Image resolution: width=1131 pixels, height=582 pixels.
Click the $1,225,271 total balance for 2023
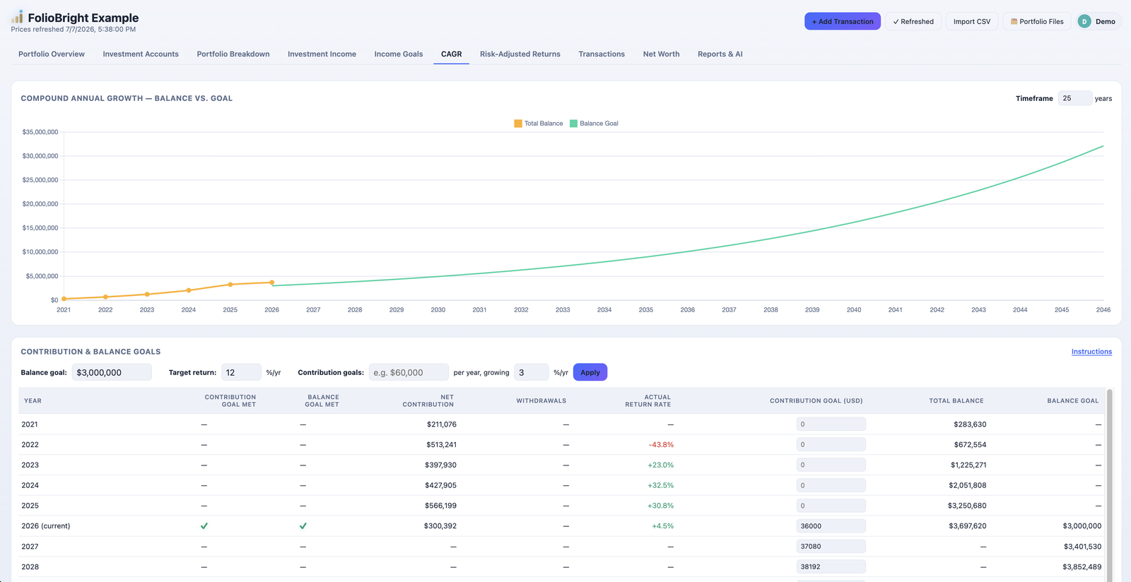click(x=968, y=465)
